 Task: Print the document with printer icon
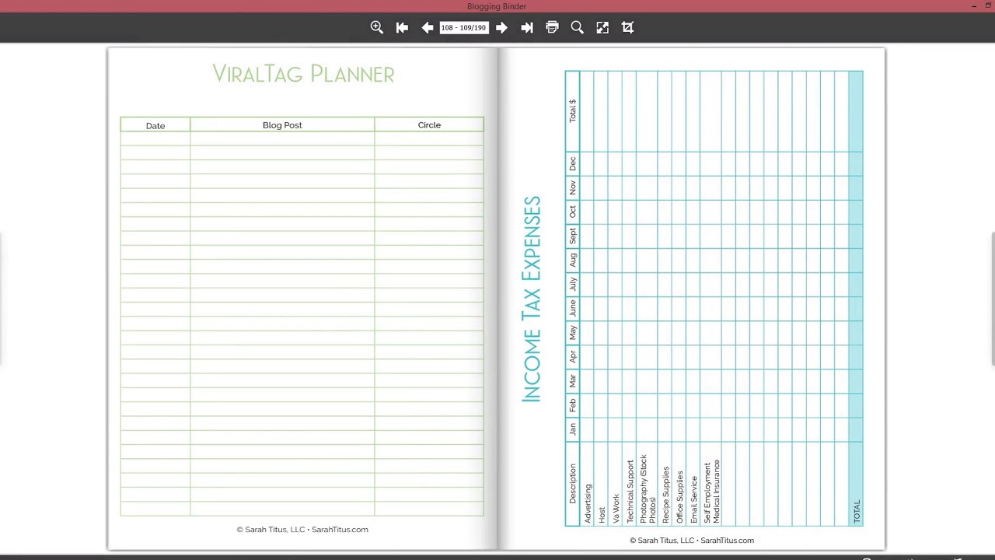click(x=552, y=27)
